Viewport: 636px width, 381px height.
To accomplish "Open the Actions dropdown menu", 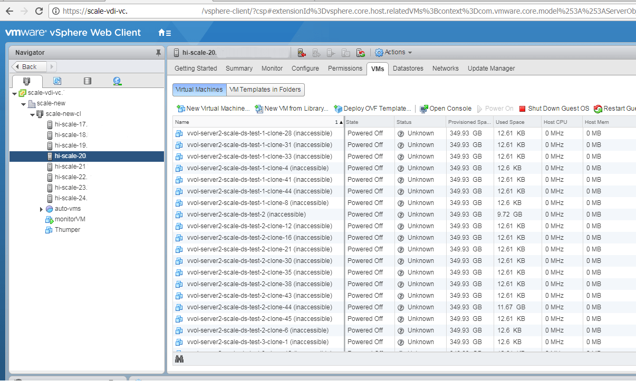I will point(393,53).
